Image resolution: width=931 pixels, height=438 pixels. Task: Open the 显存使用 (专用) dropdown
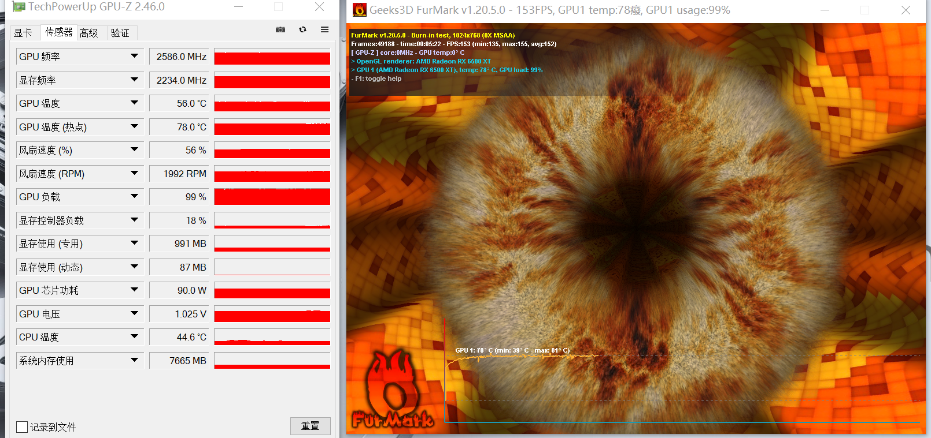134,243
